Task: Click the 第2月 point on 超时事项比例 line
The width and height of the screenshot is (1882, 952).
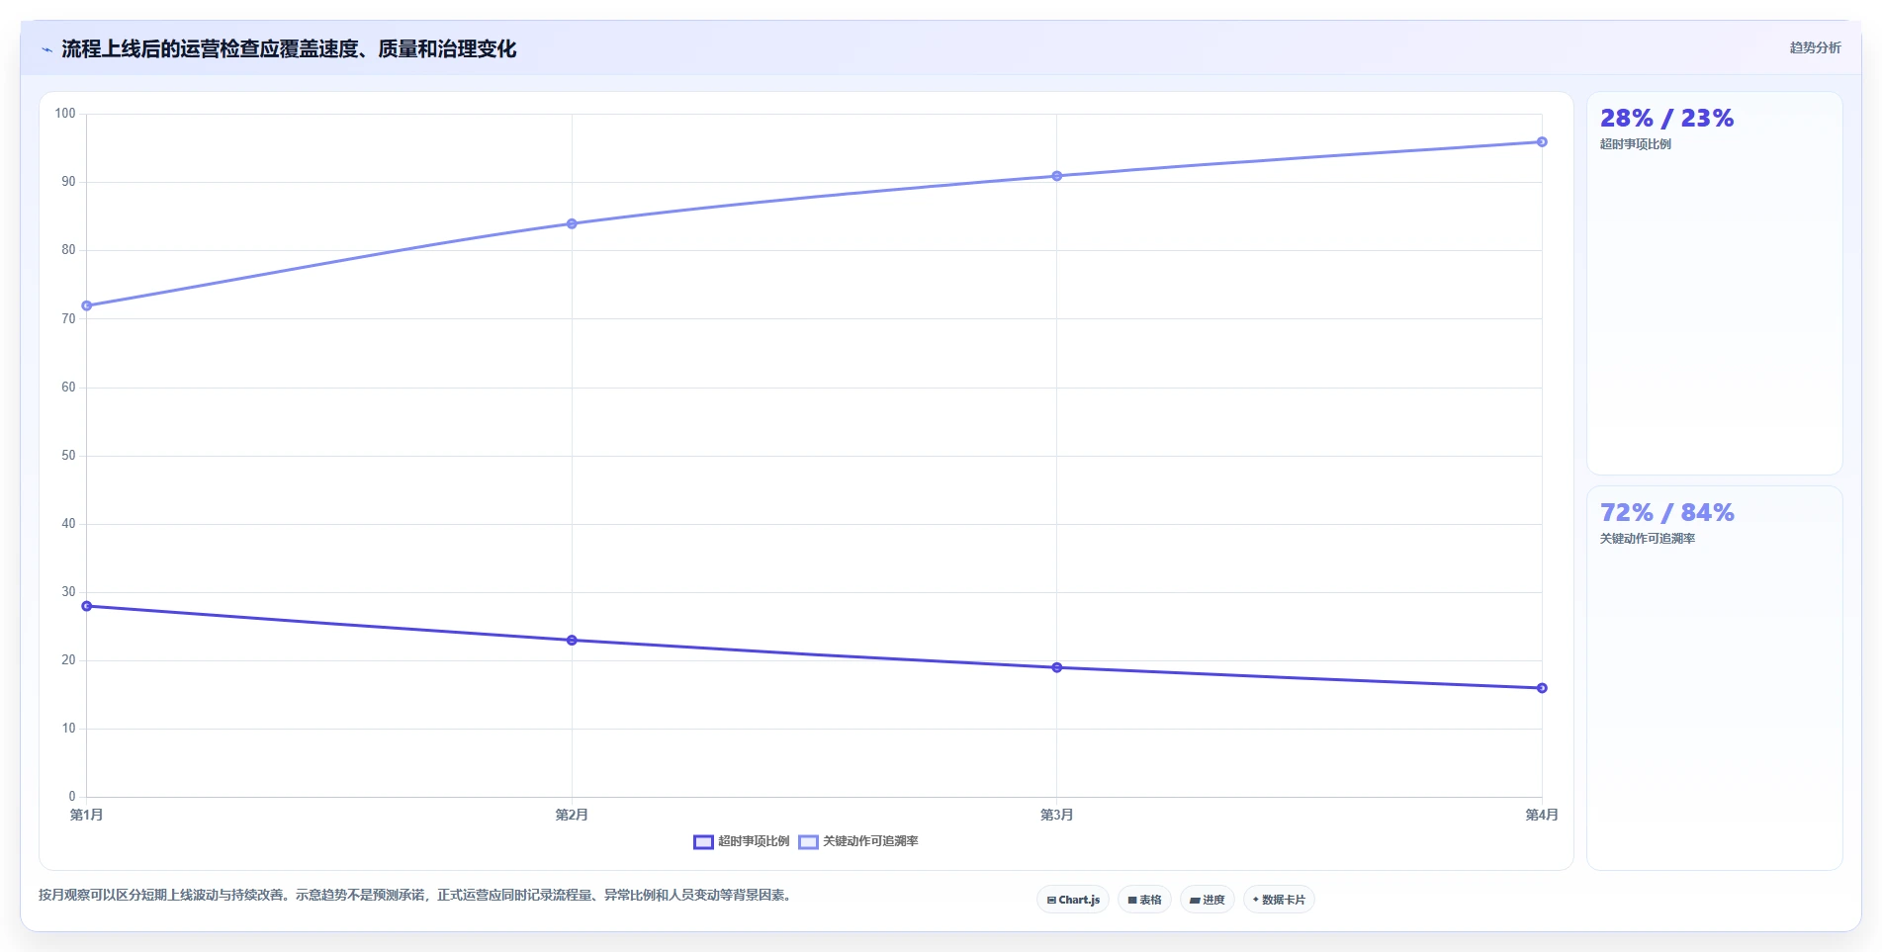Action: pyautogui.click(x=572, y=641)
